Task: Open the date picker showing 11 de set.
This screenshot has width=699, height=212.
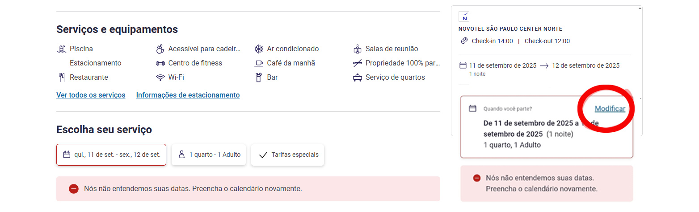Action: 111,155
